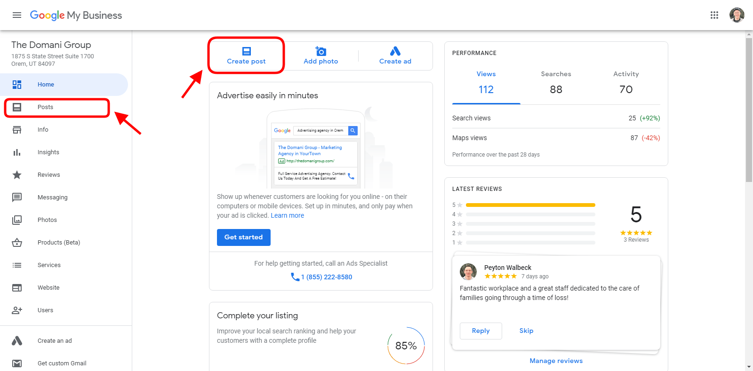Click the Create post button label

246,61
